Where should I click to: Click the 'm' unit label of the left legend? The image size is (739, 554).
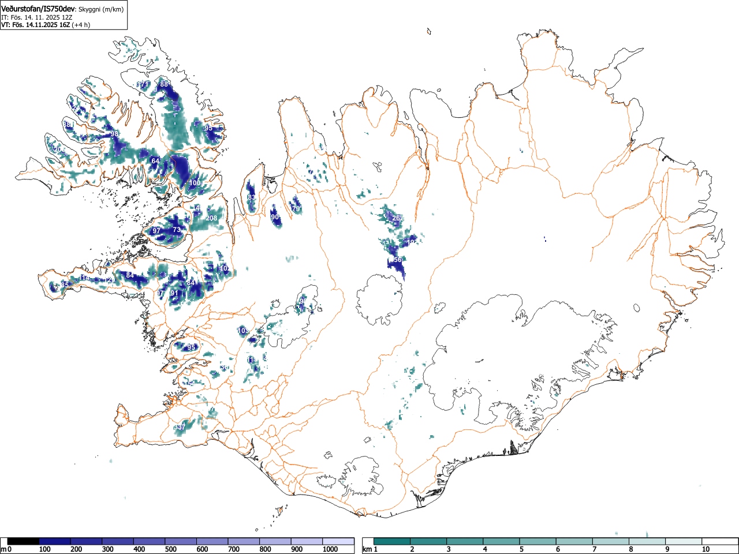4,549
